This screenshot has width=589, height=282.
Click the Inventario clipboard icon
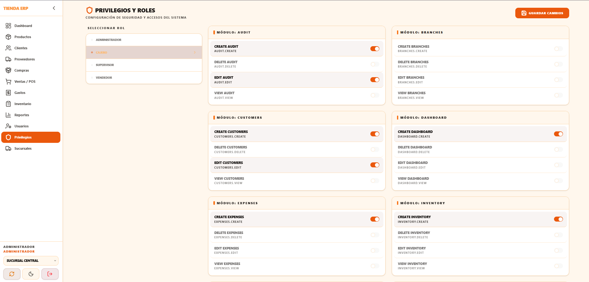pyautogui.click(x=8, y=104)
